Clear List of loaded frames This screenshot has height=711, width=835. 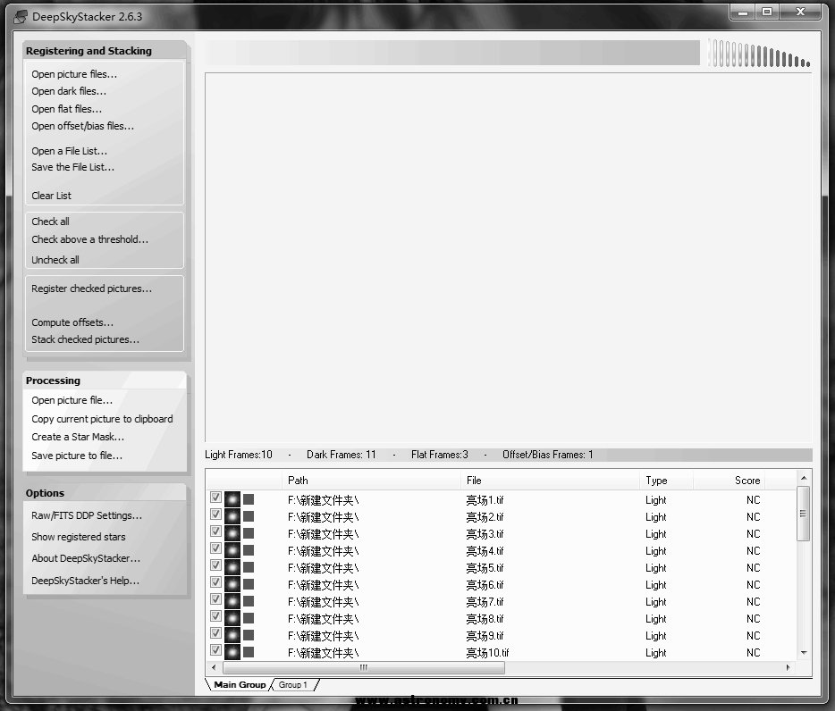coord(51,196)
